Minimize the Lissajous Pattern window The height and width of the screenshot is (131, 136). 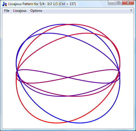(x=112, y=3)
